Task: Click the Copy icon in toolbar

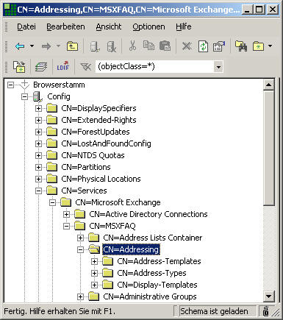Action: tap(148, 46)
